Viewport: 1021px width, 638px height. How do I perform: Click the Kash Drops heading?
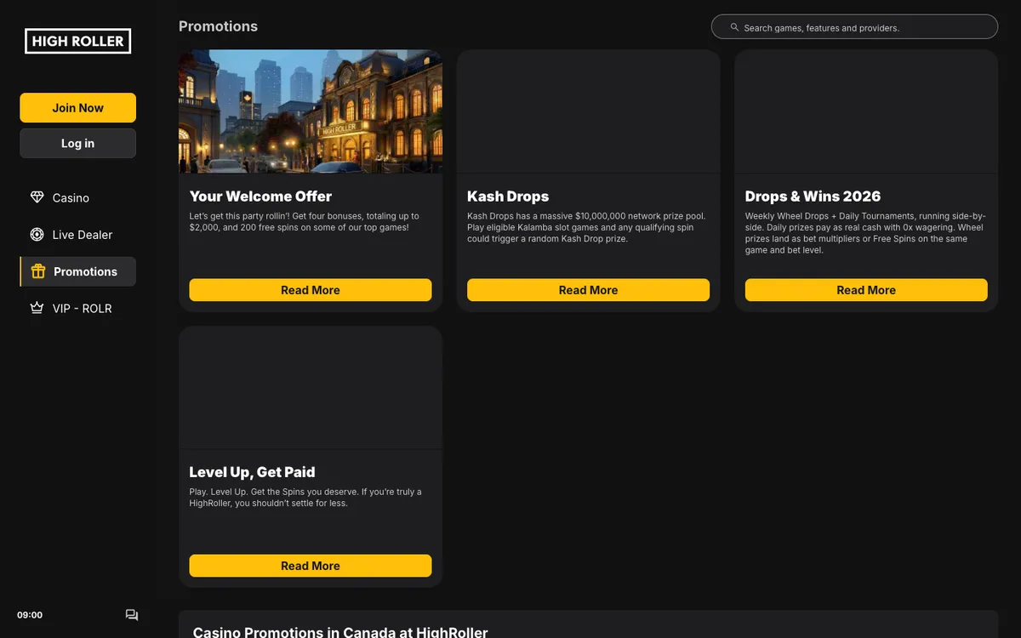[508, 196]
